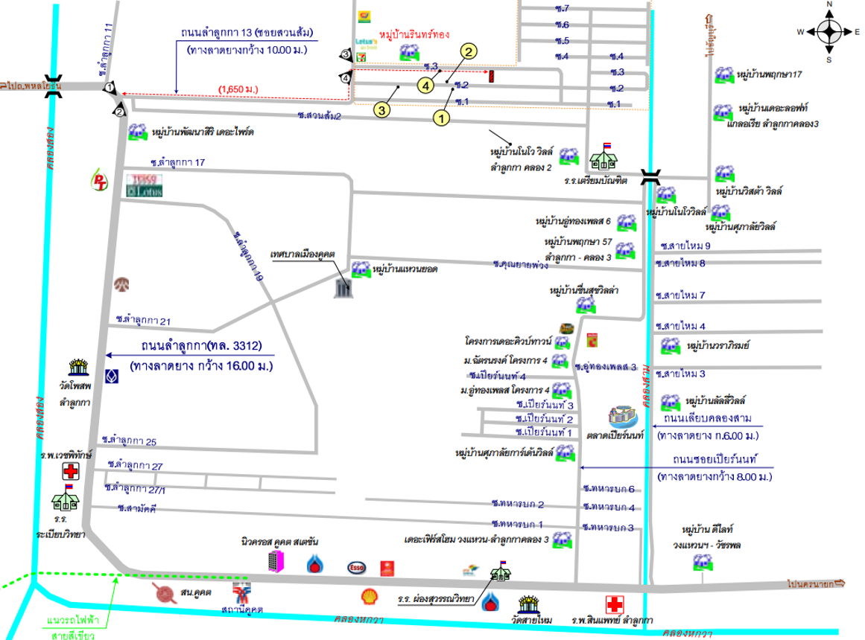Click the ร.ร.เตรียมบัณฑิต school icon
The height and width of the screenshot is (640, 865).
point(603,157)
